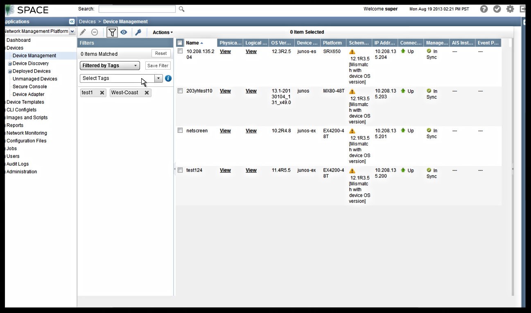
Task: Click the SRX650 platform cell
Action: pos(332,52)
